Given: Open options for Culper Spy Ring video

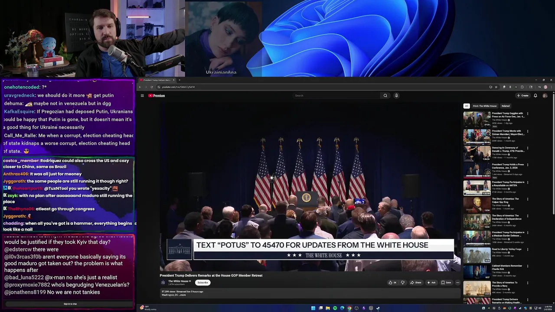Looking at the screenshot, I should pos(528,199).
